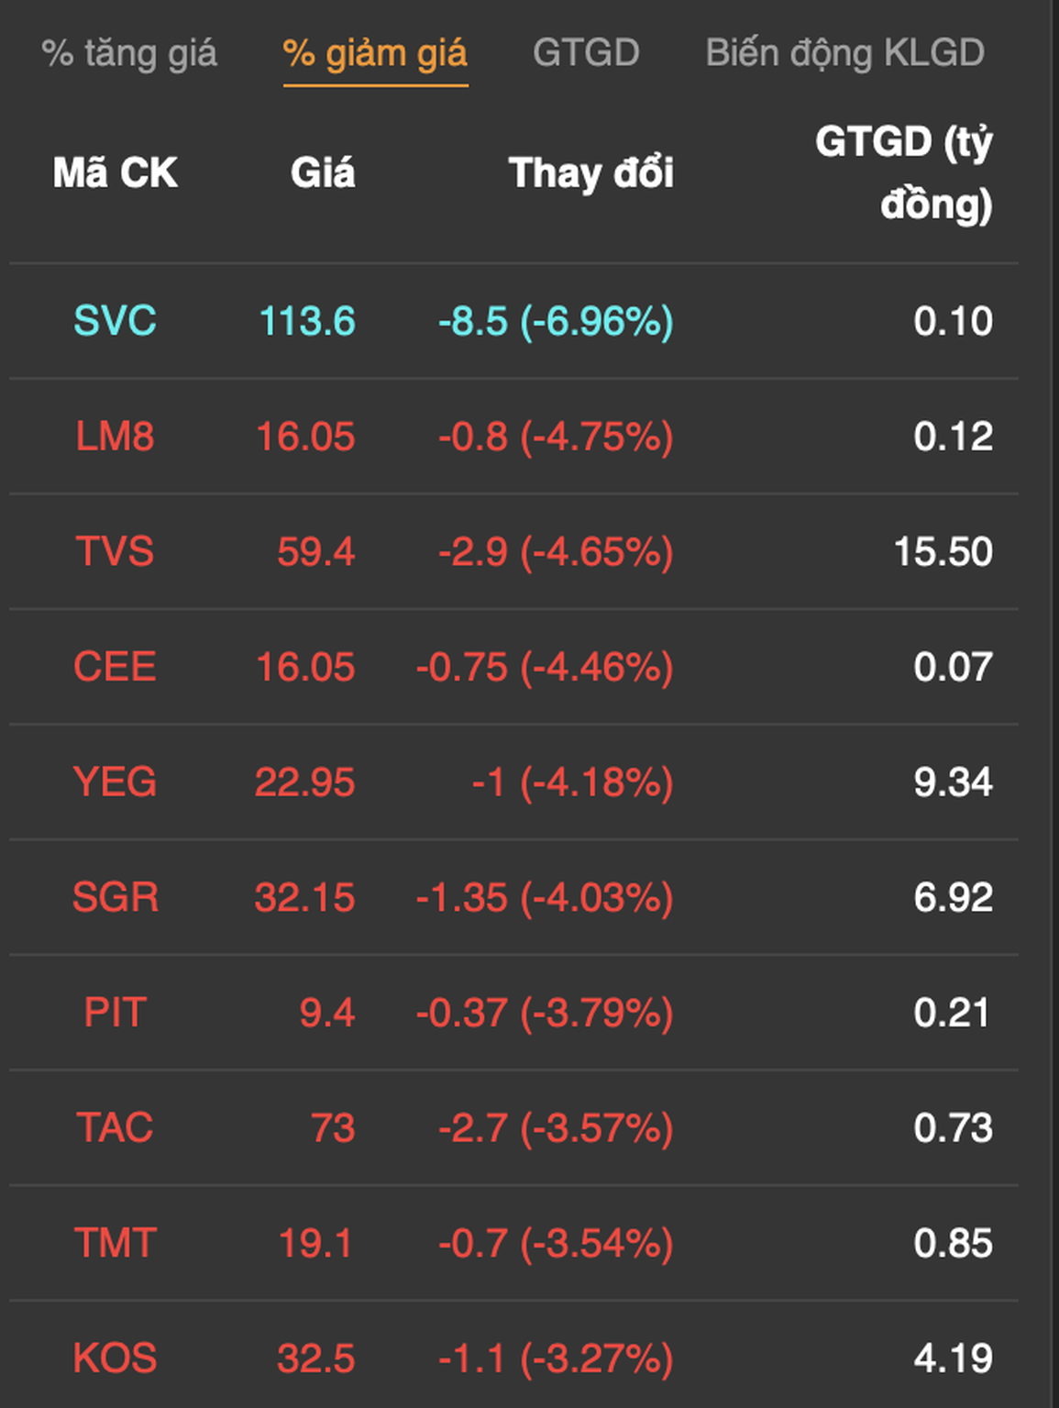Open the CEE stock ticker
Viewport: 1059px width, 1408px height.
tap(115, 667)
